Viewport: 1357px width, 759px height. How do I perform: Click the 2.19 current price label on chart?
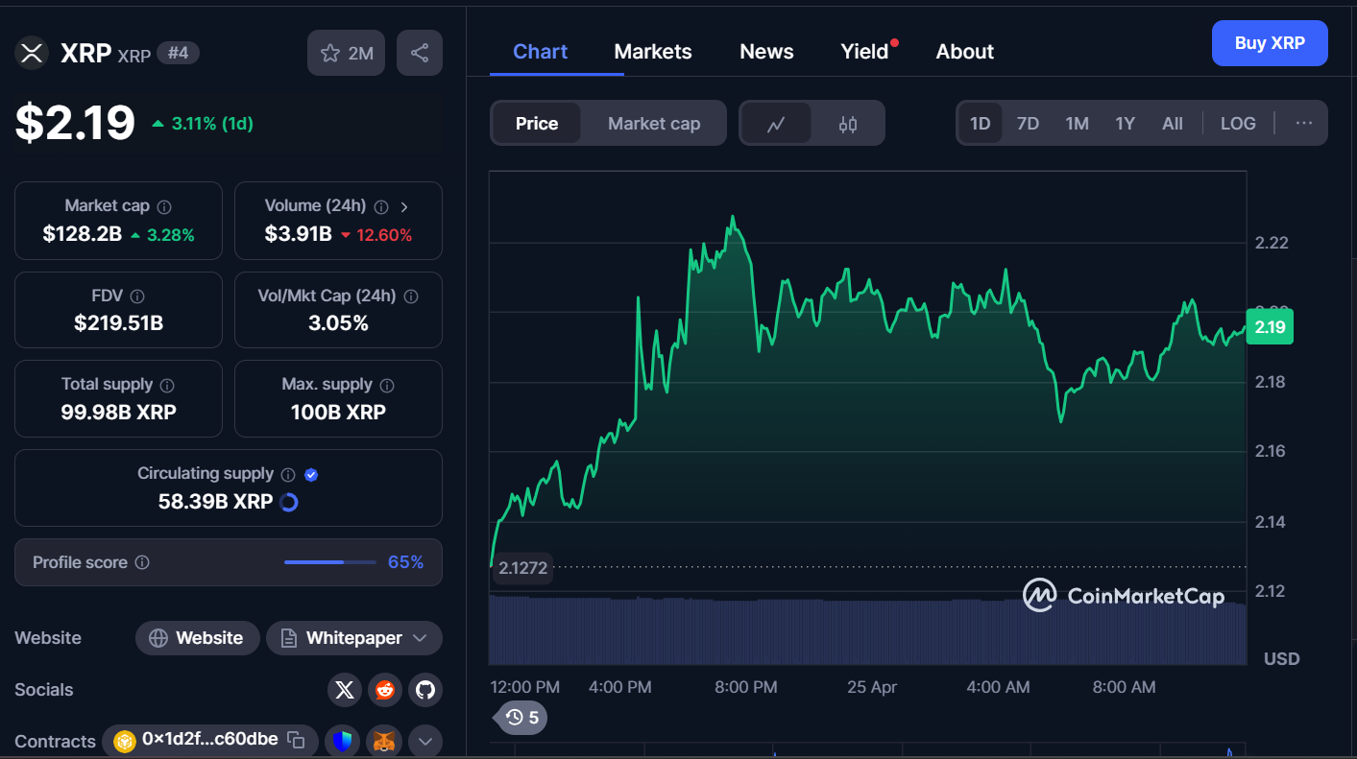click(x=1270, y=327)
